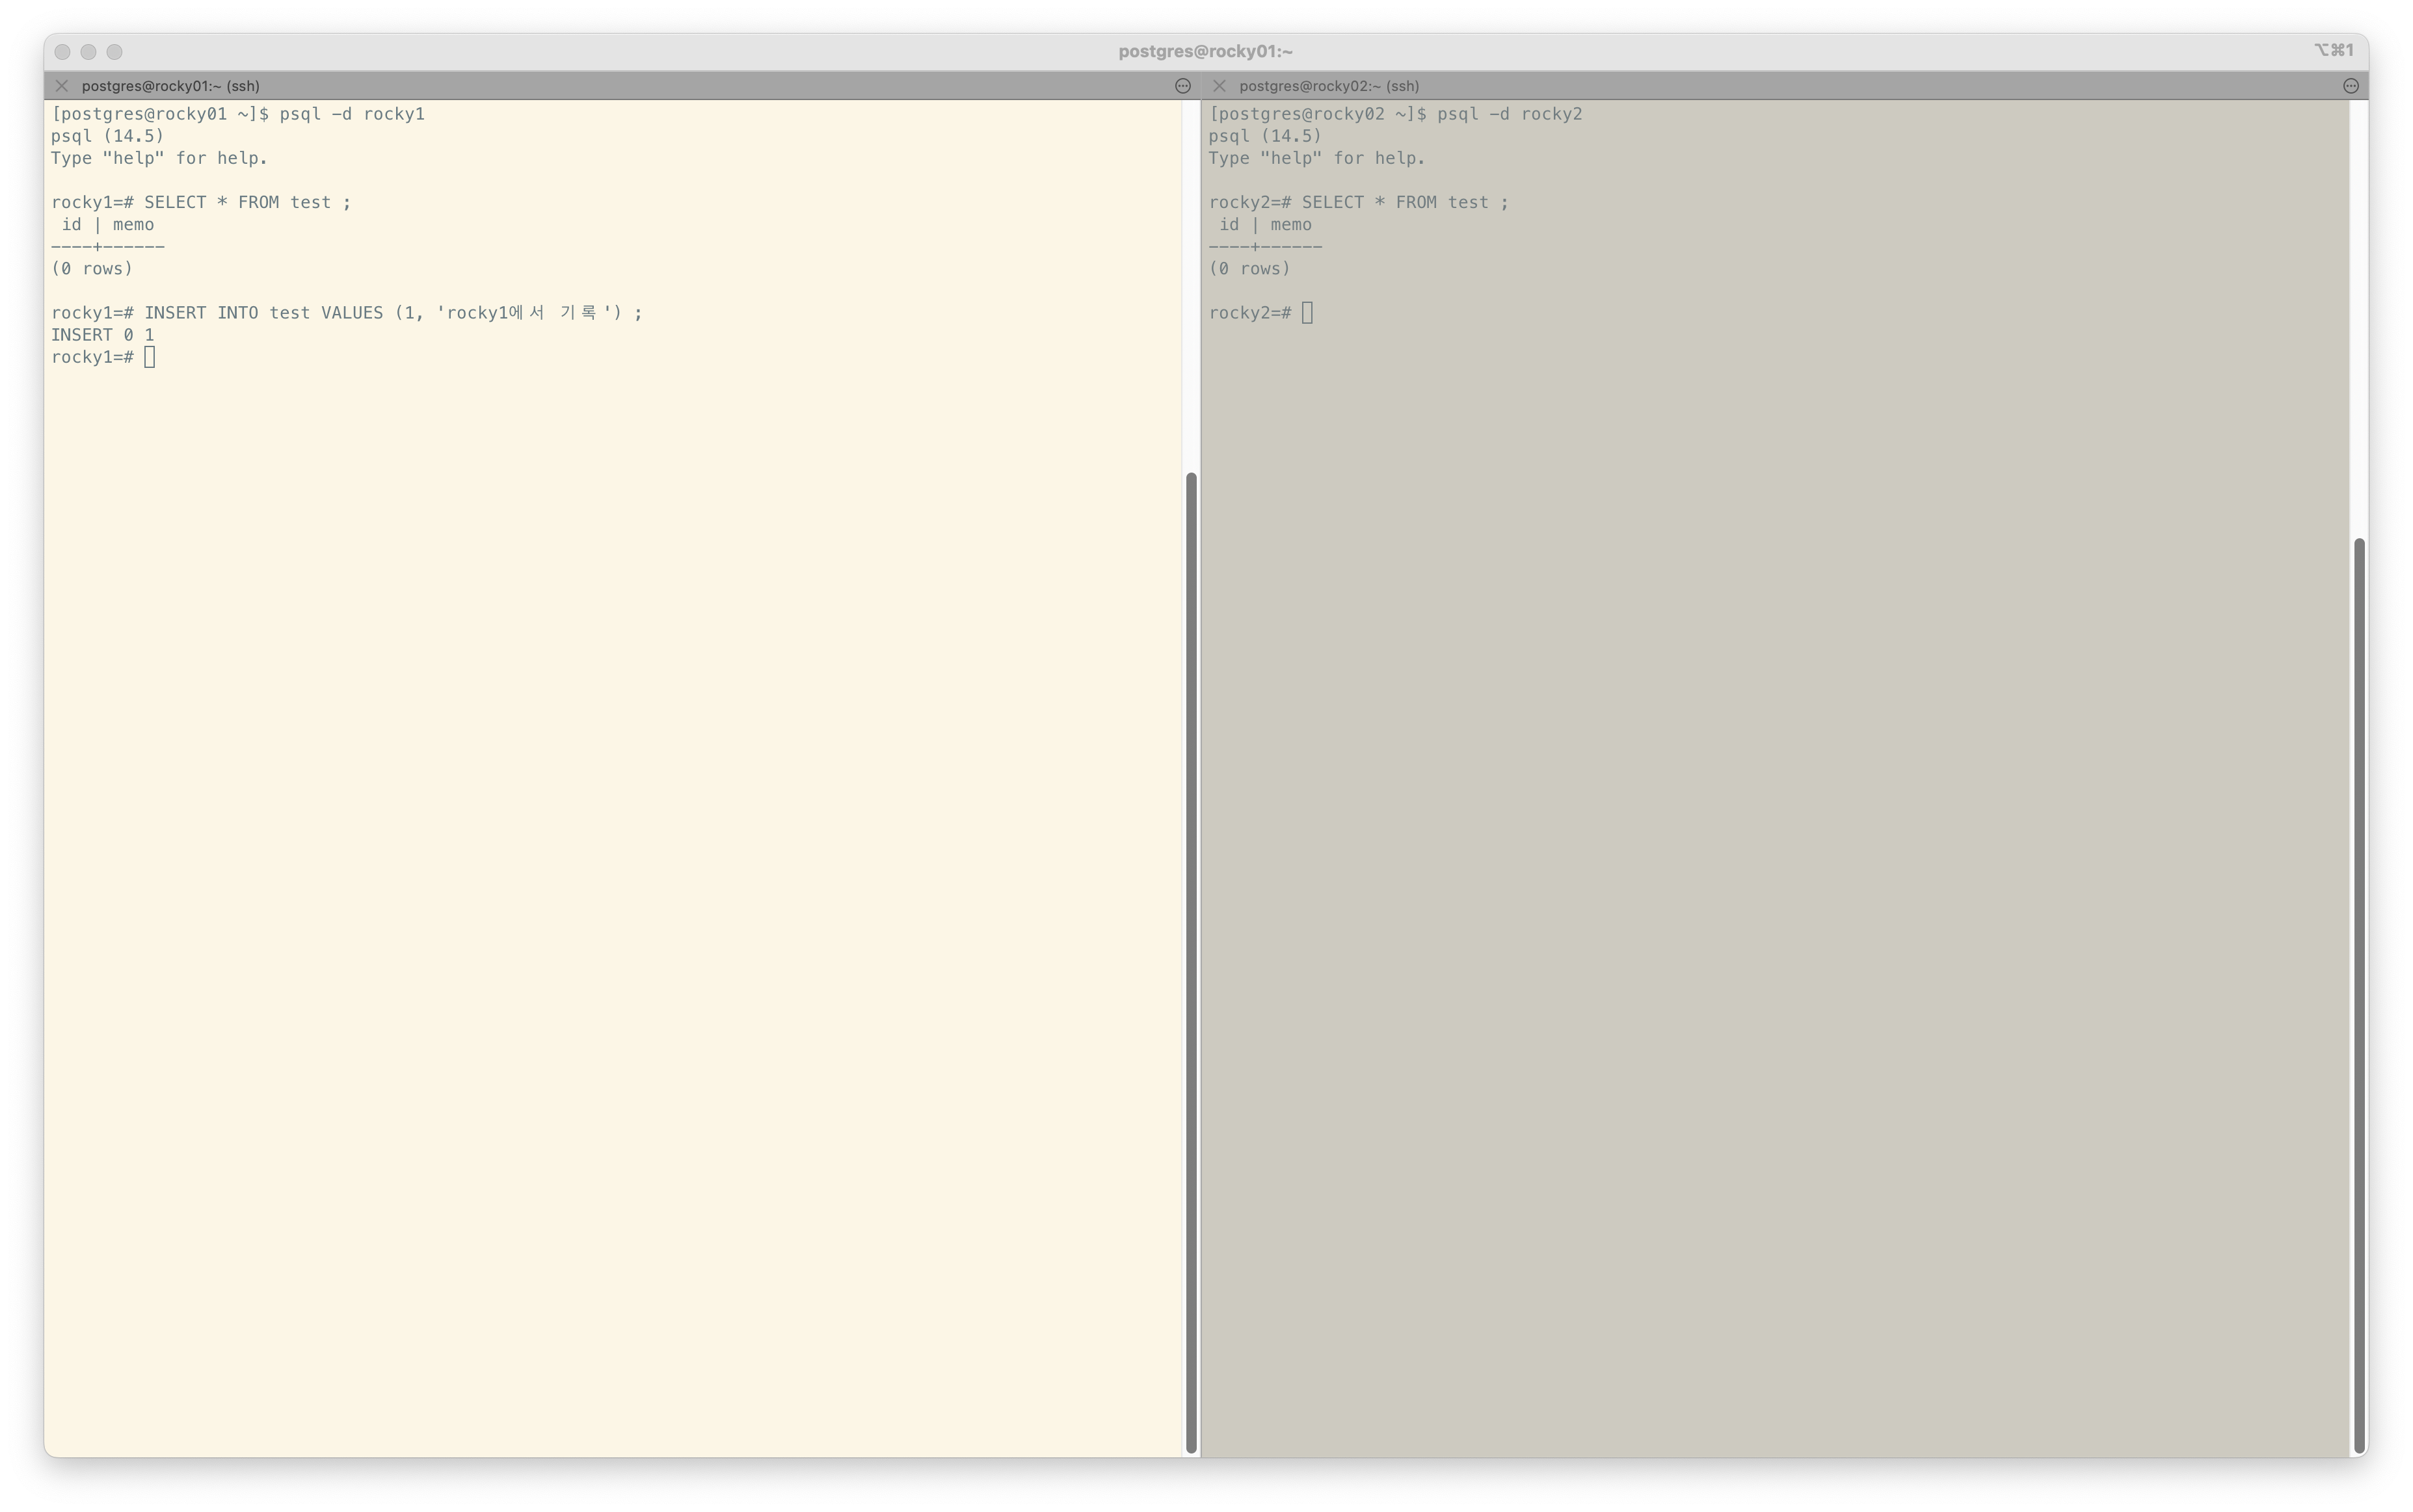Click '(0 rows)' in the rocky2 pane
This screenshot has height=1512, width=2413.
point(1249,269)
